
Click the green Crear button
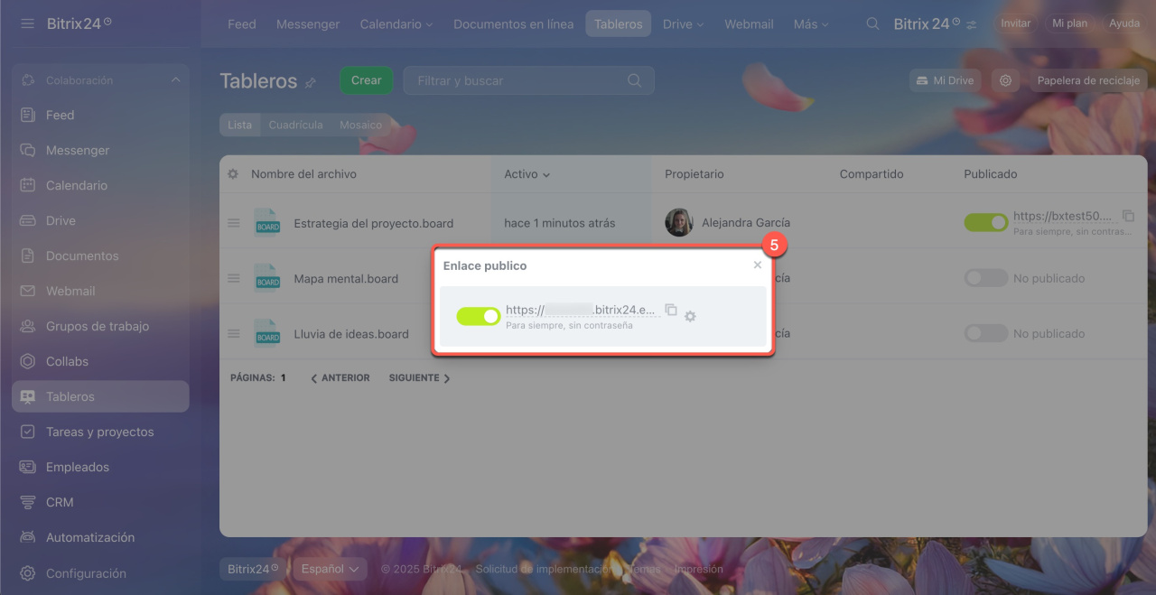(x=367, y=80)
